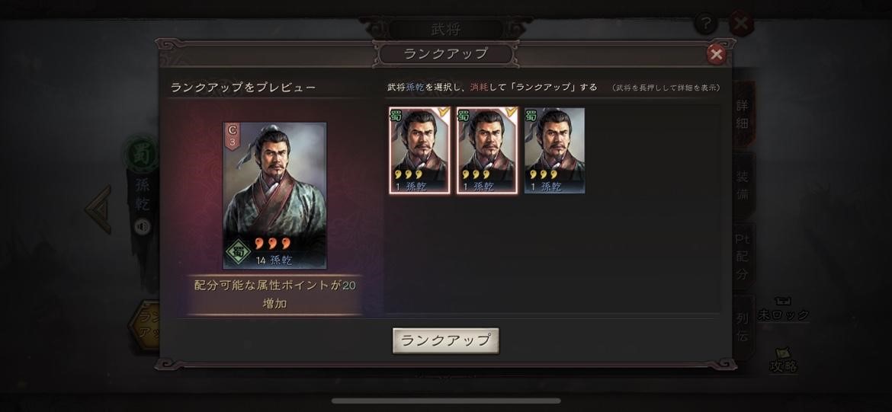Tap the C3 preview portrait of 孫乾
The width and height of the screenshot is (892, 412).
click(274, 195)
